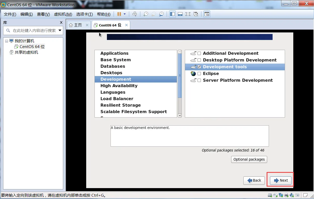Click the sound card status icon

[292, 195]
